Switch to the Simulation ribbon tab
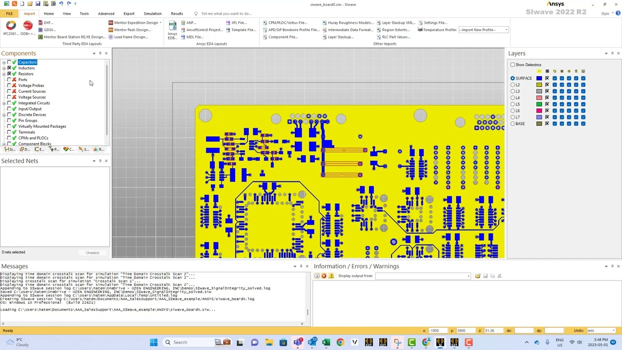The image size is (622, 350). 153,14
